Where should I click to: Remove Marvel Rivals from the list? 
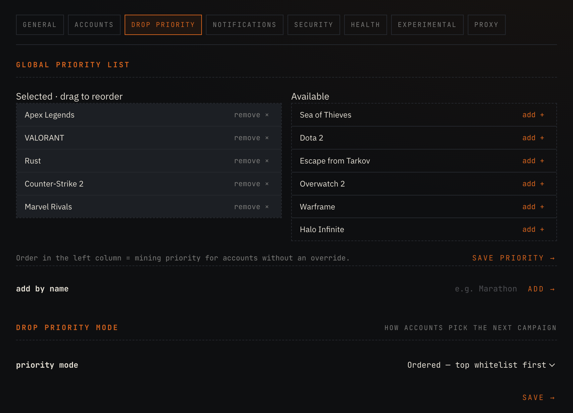[x=252, y=207]
